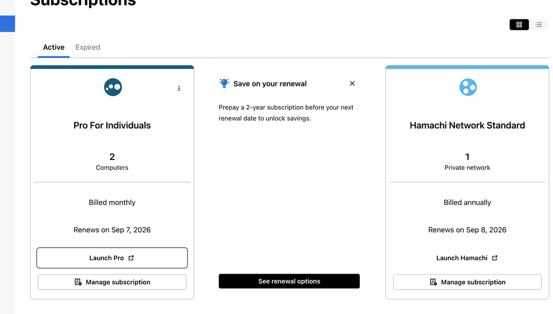This screenshot has width=553, height=314.
Task: Switch to grid view layout
Action: (x=519, y=25)
